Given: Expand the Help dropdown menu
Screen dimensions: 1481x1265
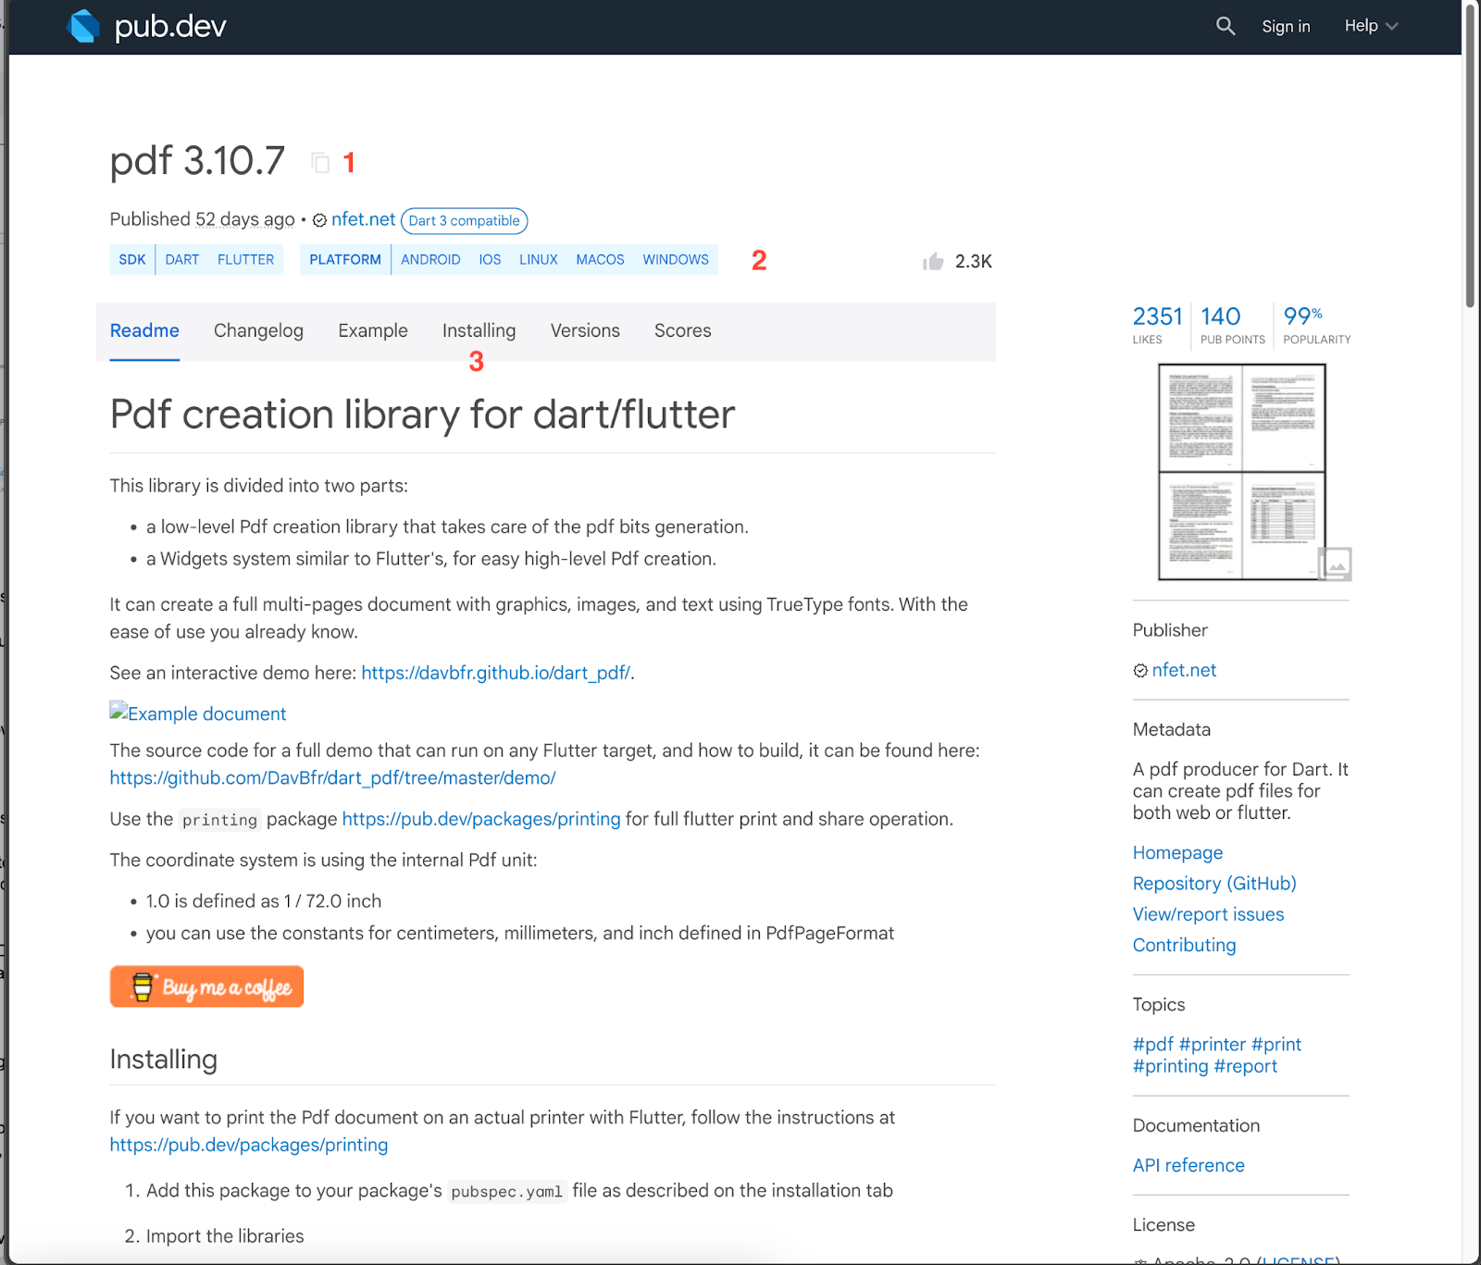Looking at the screenshot, I should [1371, 26].
